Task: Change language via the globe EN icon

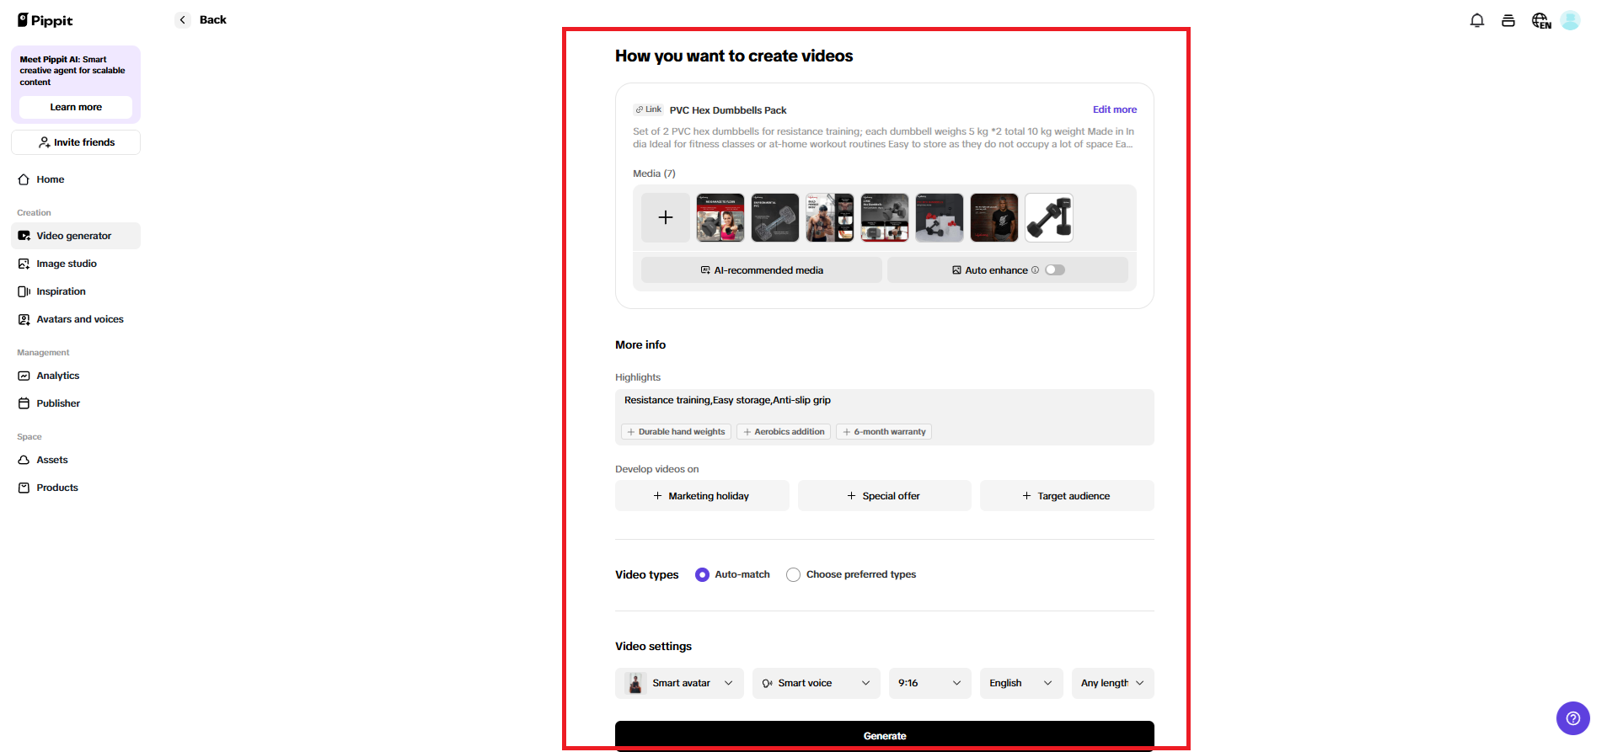Action: point(1541,20)
